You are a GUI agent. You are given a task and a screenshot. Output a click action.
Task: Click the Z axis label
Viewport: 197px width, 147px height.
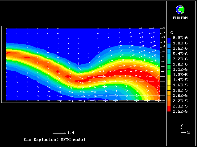click(x=188, y=132)
